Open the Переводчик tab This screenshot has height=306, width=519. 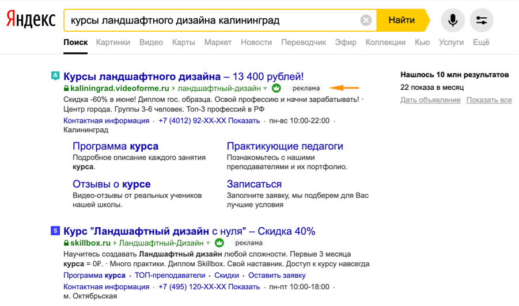click(x=304, y=43)
